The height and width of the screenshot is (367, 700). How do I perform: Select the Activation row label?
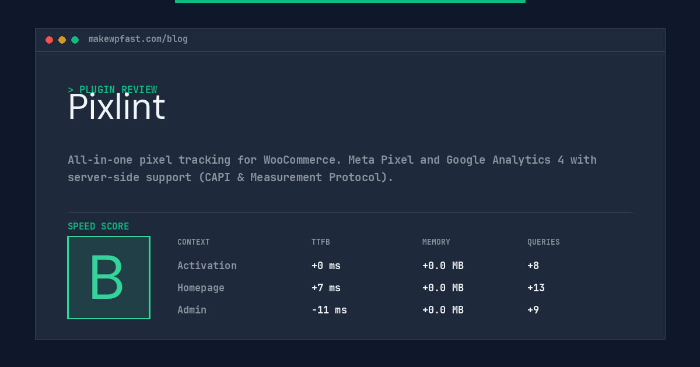pos(207,266)
